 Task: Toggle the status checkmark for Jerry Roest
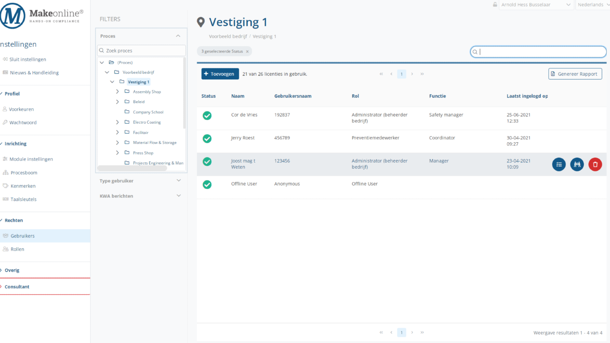[207, 139]
